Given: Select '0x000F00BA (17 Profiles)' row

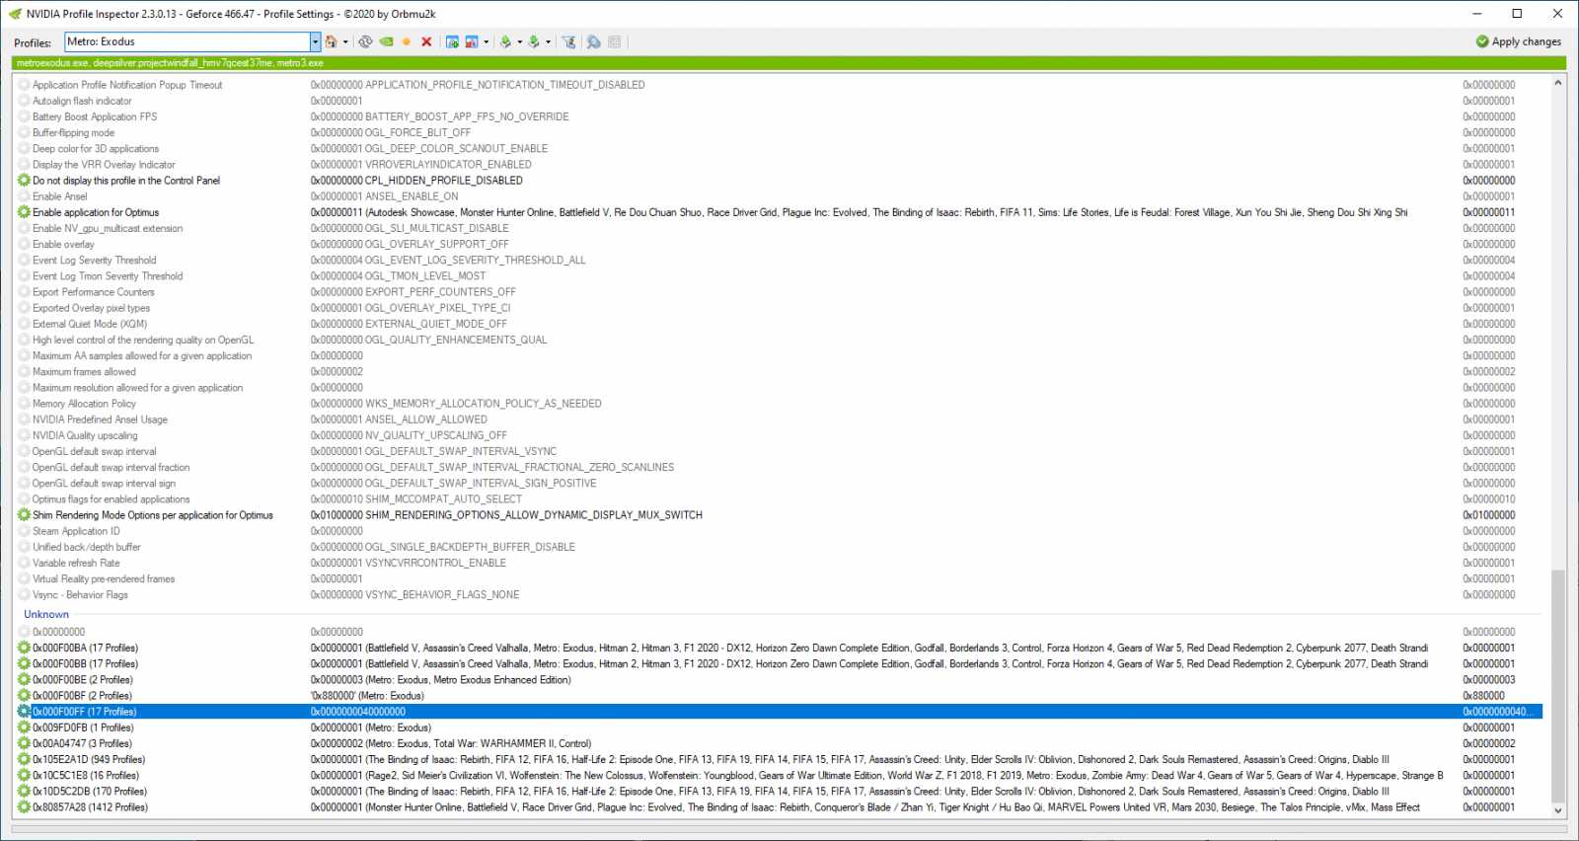Looking at the screenshot, I should coord(780,649).
